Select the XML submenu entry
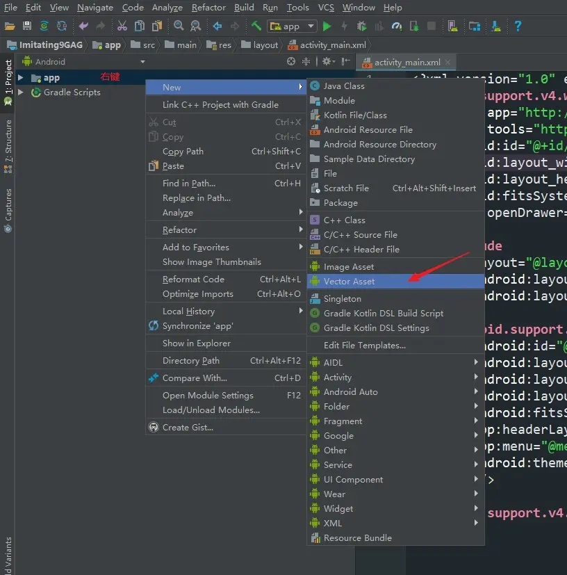 click(395, 523)
